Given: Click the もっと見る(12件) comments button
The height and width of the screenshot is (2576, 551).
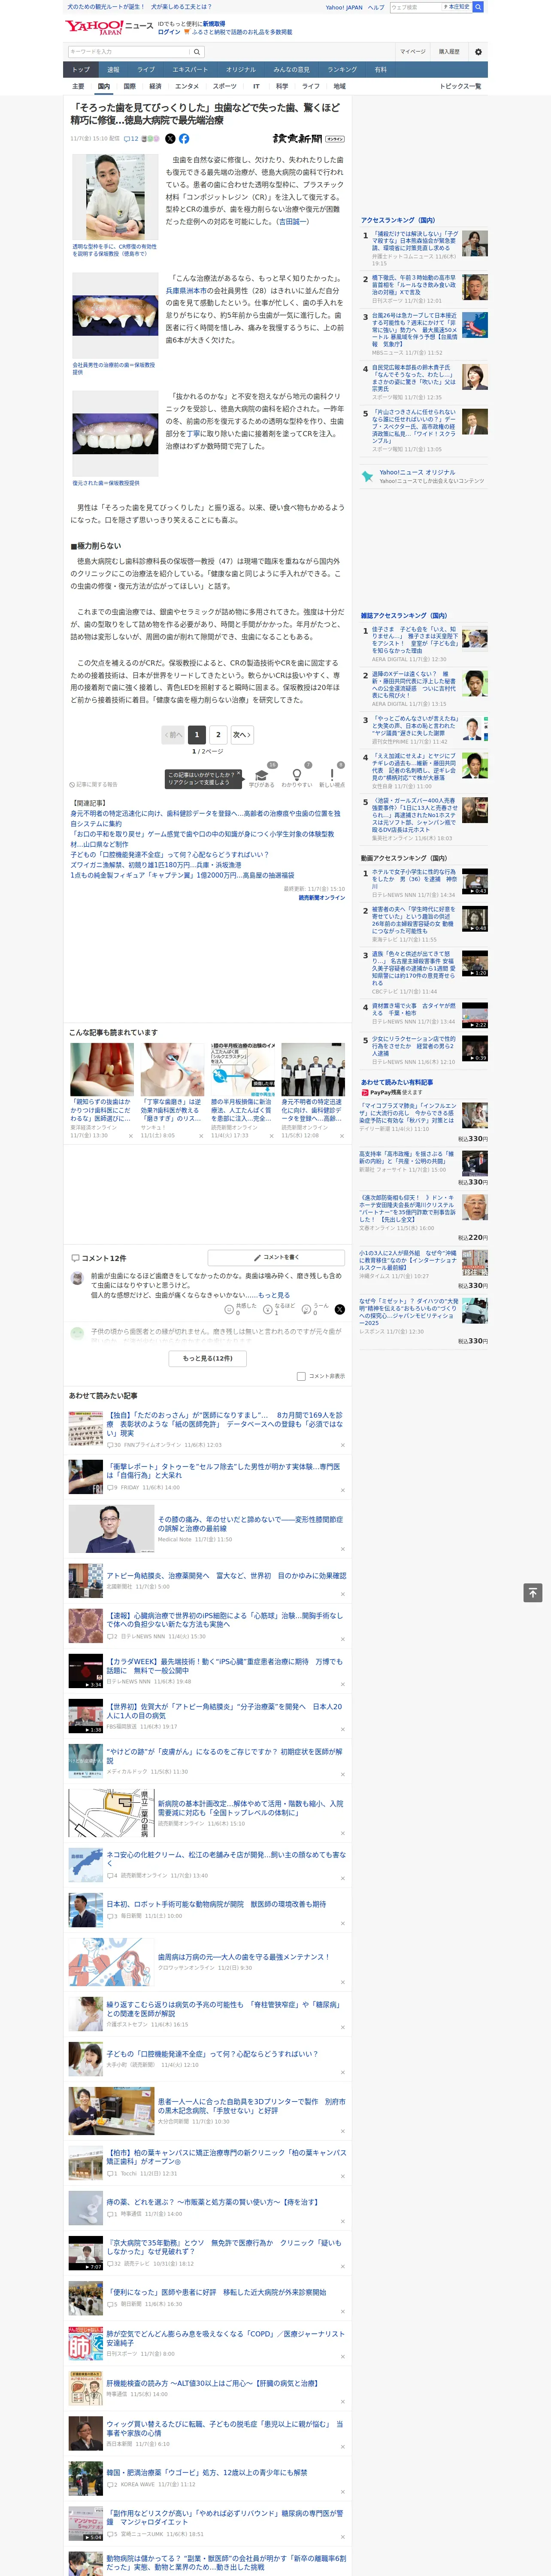Looking at the screenshot, I should 208,1358.
